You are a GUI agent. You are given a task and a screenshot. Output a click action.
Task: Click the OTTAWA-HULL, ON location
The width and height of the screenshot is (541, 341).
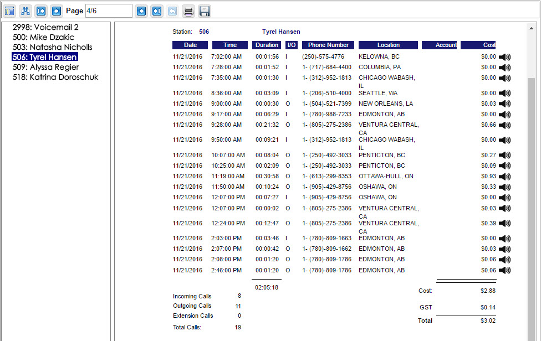(x=386, y=177)
